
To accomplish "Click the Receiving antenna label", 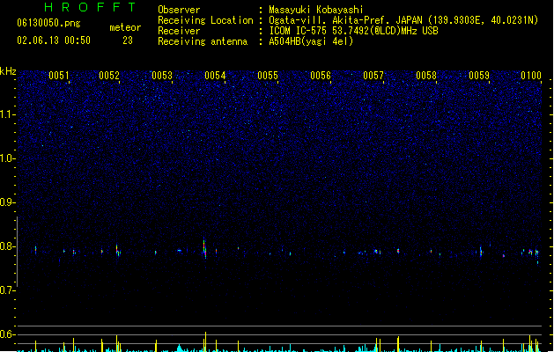I will (203, 41).
